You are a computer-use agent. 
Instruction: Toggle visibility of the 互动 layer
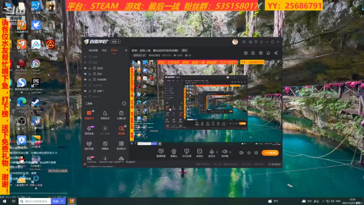point(85,74)
